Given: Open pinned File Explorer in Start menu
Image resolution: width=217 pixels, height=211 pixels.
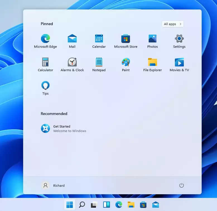Looking at the screenshot, I should pyautogui.click(x=153, y=64).
